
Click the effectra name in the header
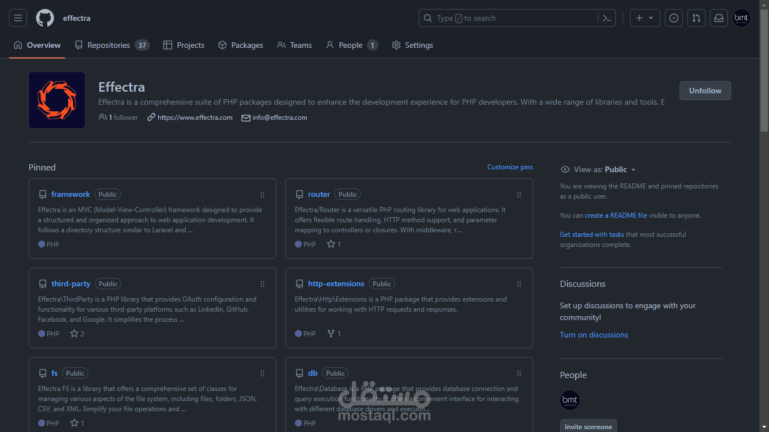coord(77,18)
